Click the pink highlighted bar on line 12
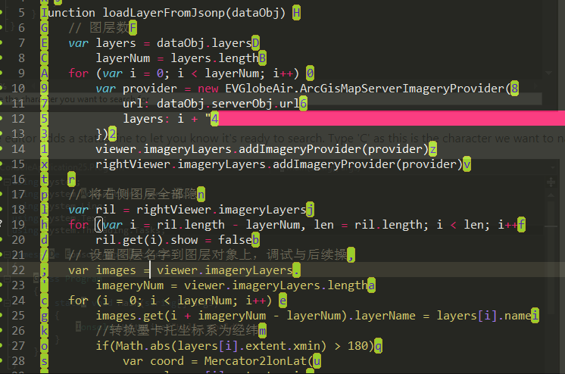This screenshot has width=565, height=374. coord(392,119)
